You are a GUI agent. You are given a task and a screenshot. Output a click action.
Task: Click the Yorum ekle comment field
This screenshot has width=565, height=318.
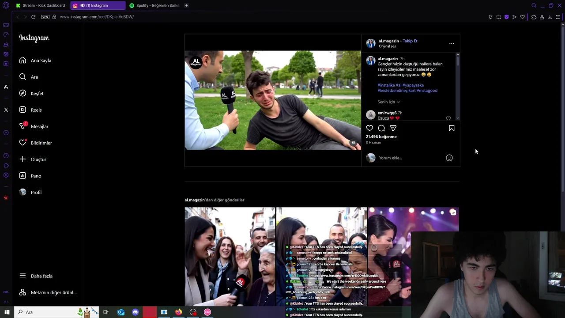click(x=411, y=158)
